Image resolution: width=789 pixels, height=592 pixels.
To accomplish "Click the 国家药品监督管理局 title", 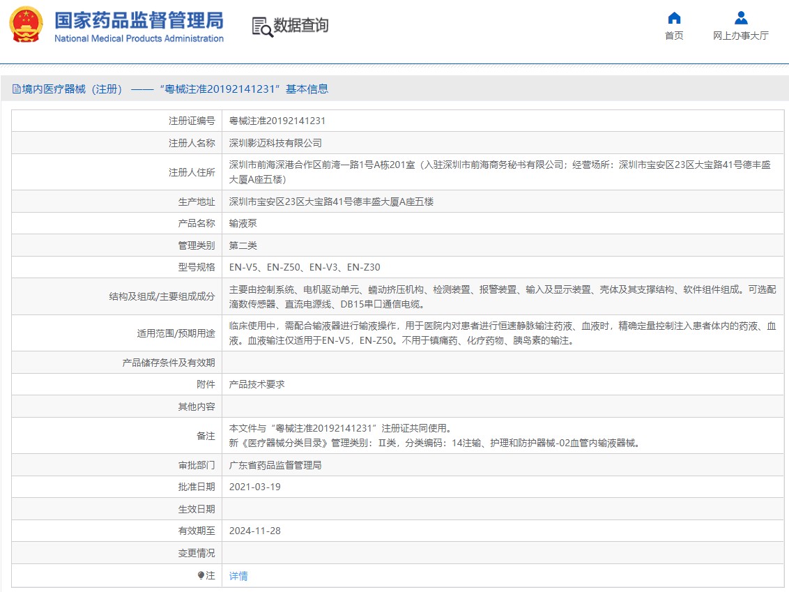I will (139, 20).
